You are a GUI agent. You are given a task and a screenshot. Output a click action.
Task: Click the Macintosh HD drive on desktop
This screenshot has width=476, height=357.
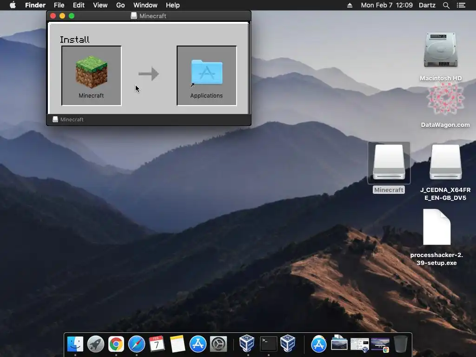point(441,50)
